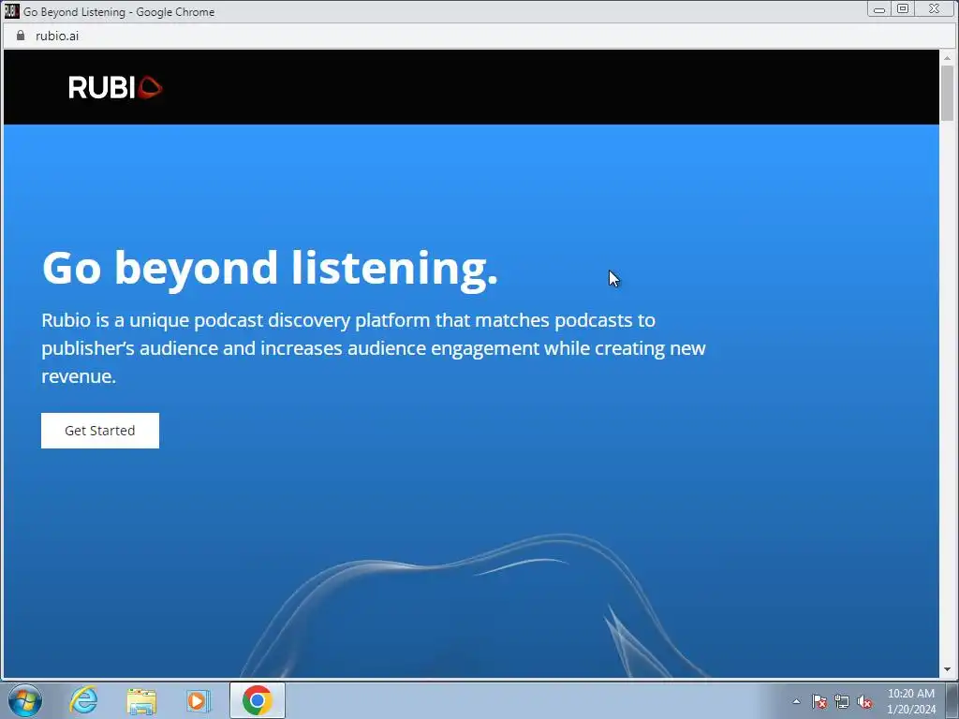The image size is (959, 719).
Task: Click the Rubio logo in the header
Action: pos(115,87)
